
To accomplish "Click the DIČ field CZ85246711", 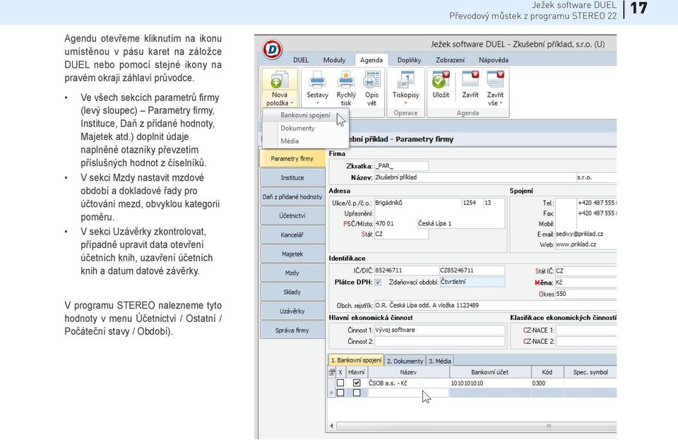I will point(472,270).
